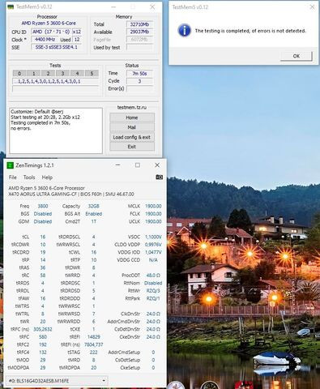This screenshot has height=389, width=320.
Task: Click the Mail button in TestMem5
Action: [132, 127]
